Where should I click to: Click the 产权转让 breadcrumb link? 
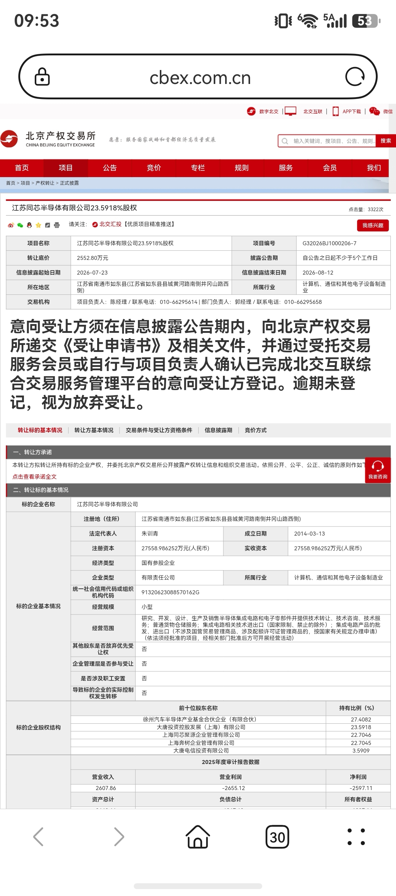click(x=45, y=183)
